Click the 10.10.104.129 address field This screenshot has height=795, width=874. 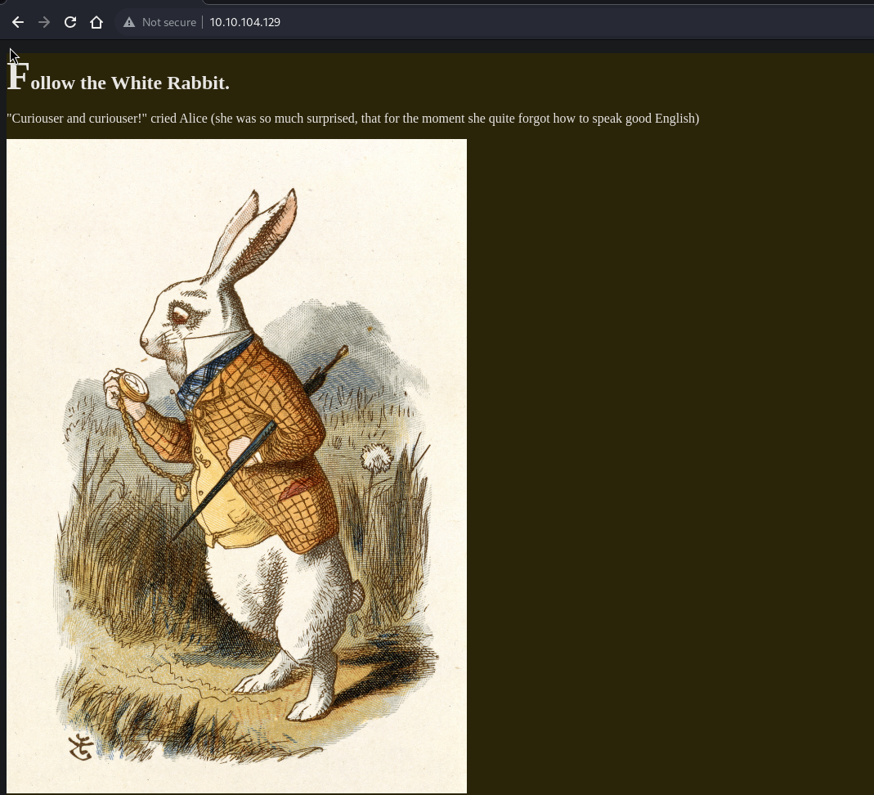[x=244, y=22]
